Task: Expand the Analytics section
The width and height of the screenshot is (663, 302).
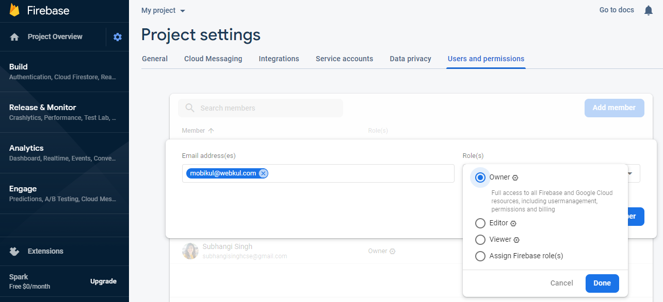Action: [x=64, y=153]
